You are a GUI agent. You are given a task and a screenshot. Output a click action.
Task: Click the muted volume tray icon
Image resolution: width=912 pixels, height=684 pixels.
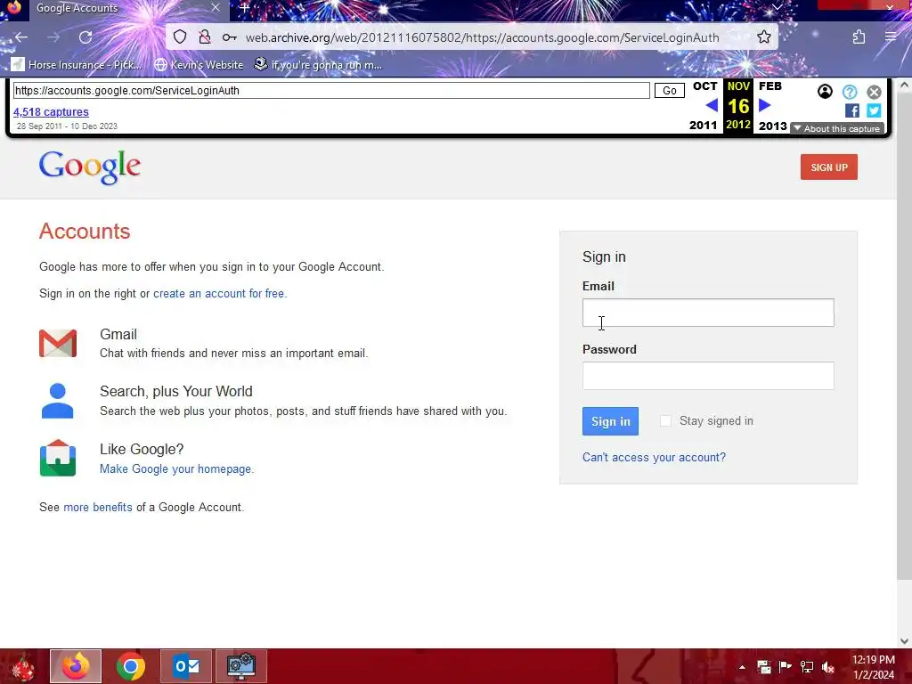point(828,667)
